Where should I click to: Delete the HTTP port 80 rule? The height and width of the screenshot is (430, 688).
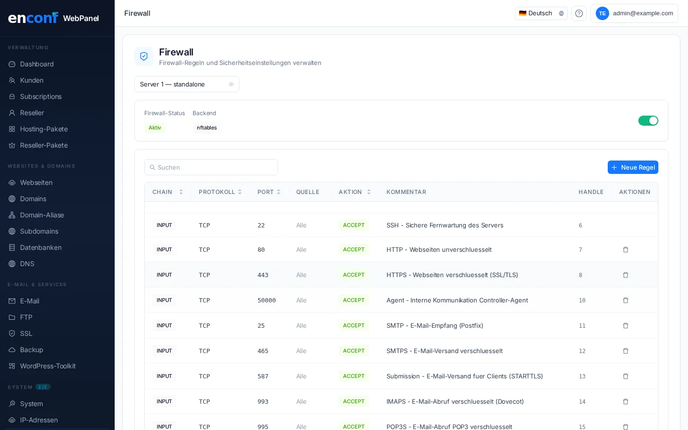[625, 250]
